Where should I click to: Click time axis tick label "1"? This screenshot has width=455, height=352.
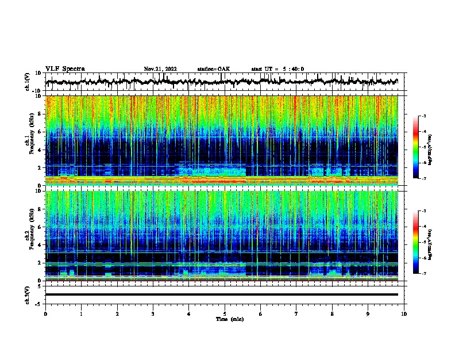[x=81, y=314]
